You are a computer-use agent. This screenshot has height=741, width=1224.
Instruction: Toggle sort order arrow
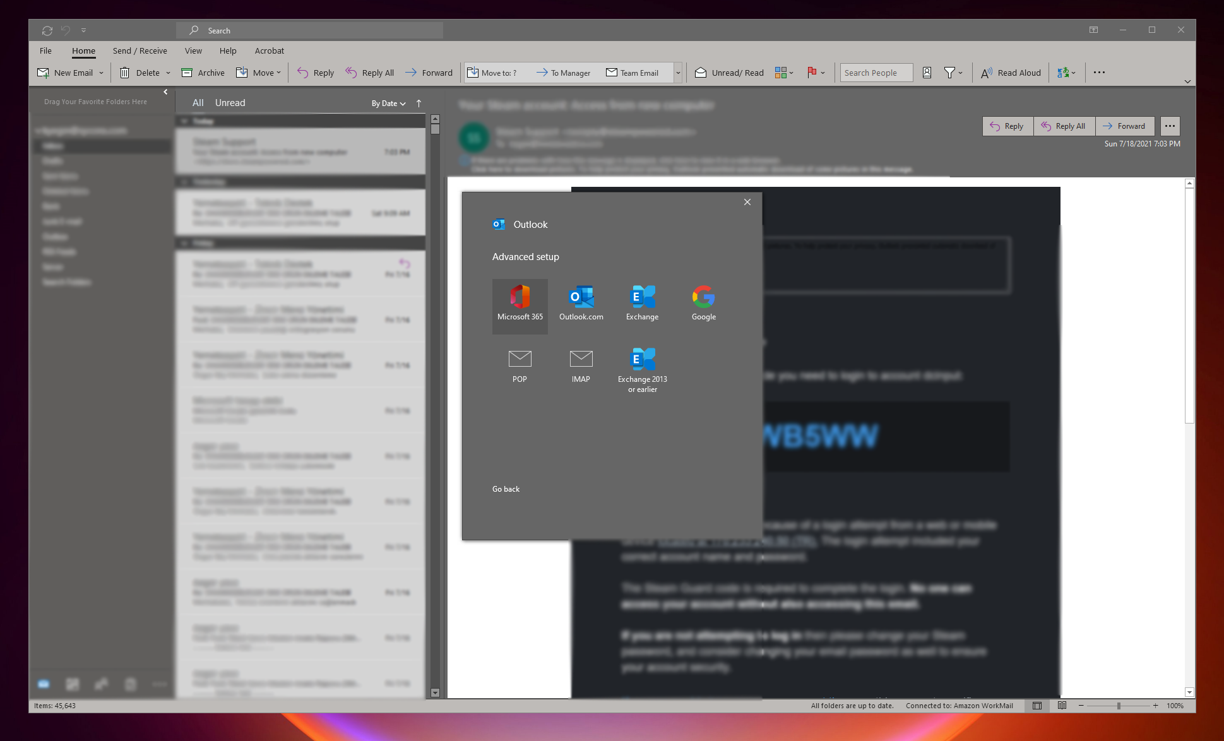click(x=419, y=104)
